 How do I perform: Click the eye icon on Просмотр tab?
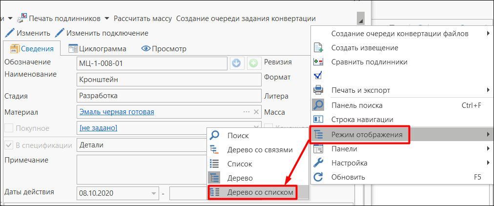coord(145,49)
